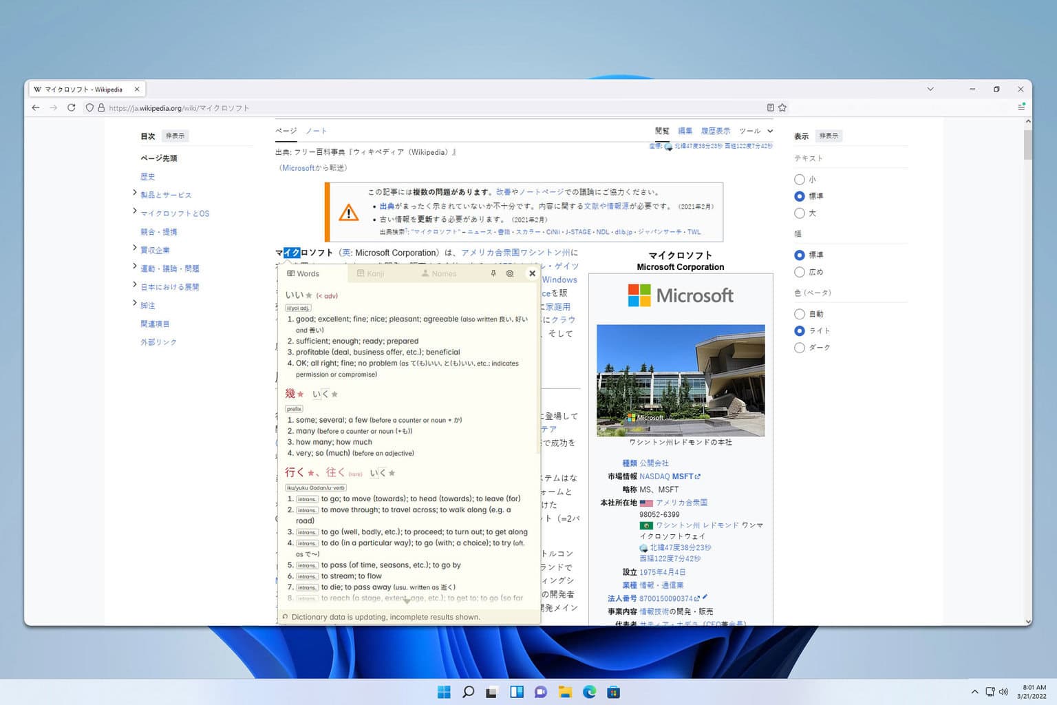Viewport: 1057px width, 705px height.
Task: Open Microsoft Store from taskbar
Action: tap(613, 692)
